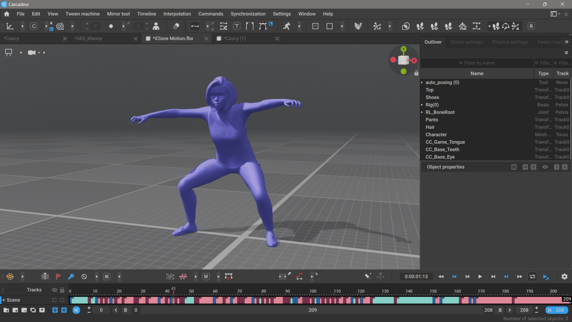This screenshot has height=322, width=572.
Task: Open the Tween machine menu
Action: pos(83,14)
